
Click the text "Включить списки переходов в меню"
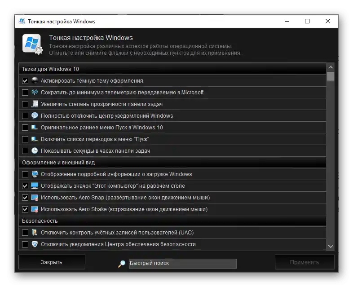point(87,139)
